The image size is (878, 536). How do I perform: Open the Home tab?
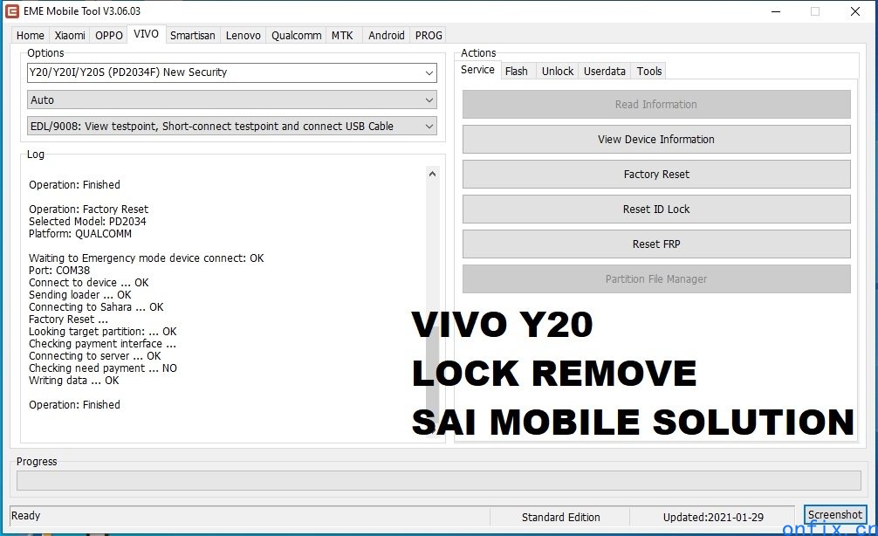pos(31,35)
